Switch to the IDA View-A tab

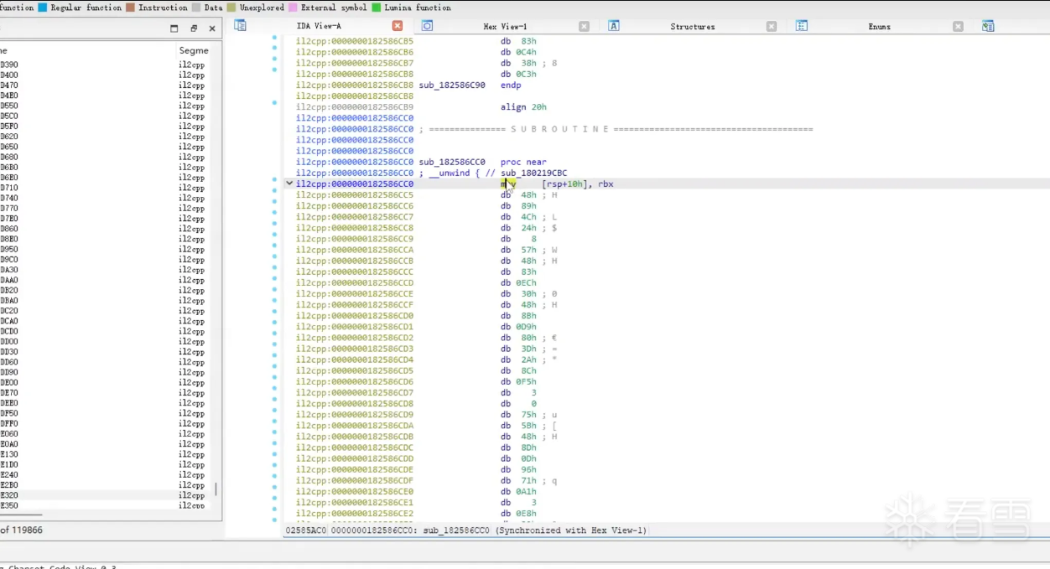click(x=319, y=26)
